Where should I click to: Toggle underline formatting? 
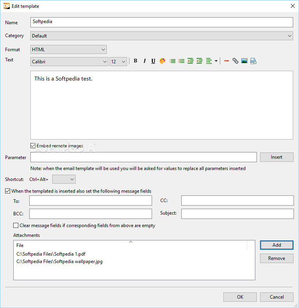pos(153,61)
